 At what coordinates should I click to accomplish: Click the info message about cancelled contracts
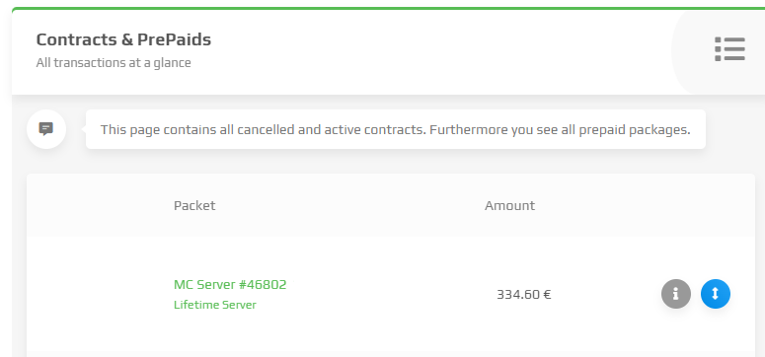click(x=395, y=129)
